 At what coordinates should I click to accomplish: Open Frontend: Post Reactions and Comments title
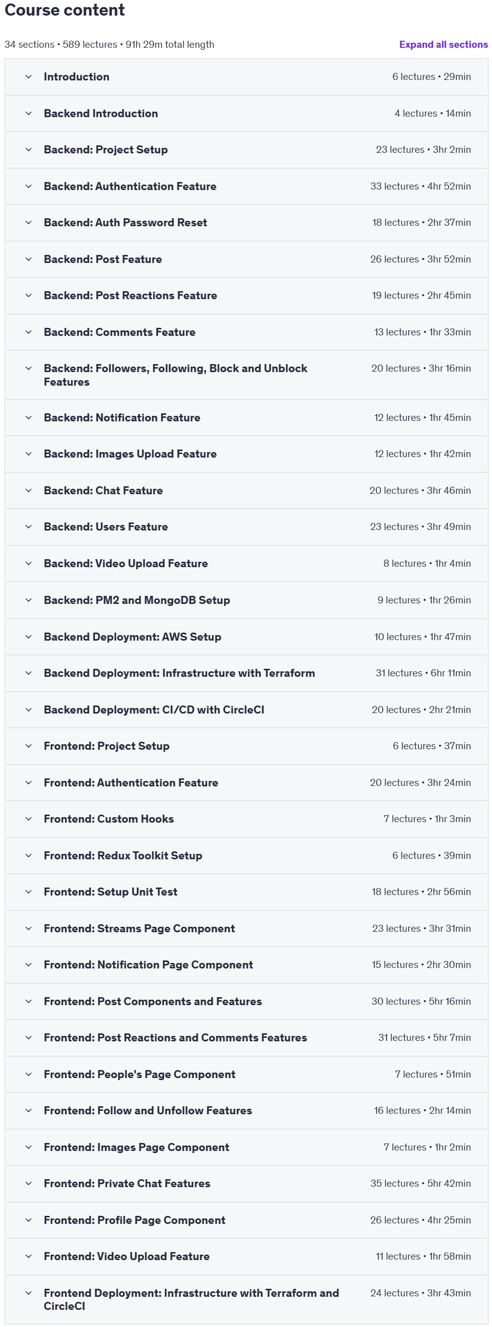[175, 1037]
